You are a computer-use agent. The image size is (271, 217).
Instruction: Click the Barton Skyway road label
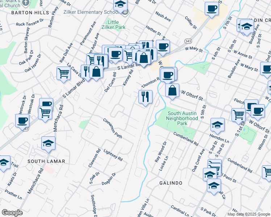26,40
